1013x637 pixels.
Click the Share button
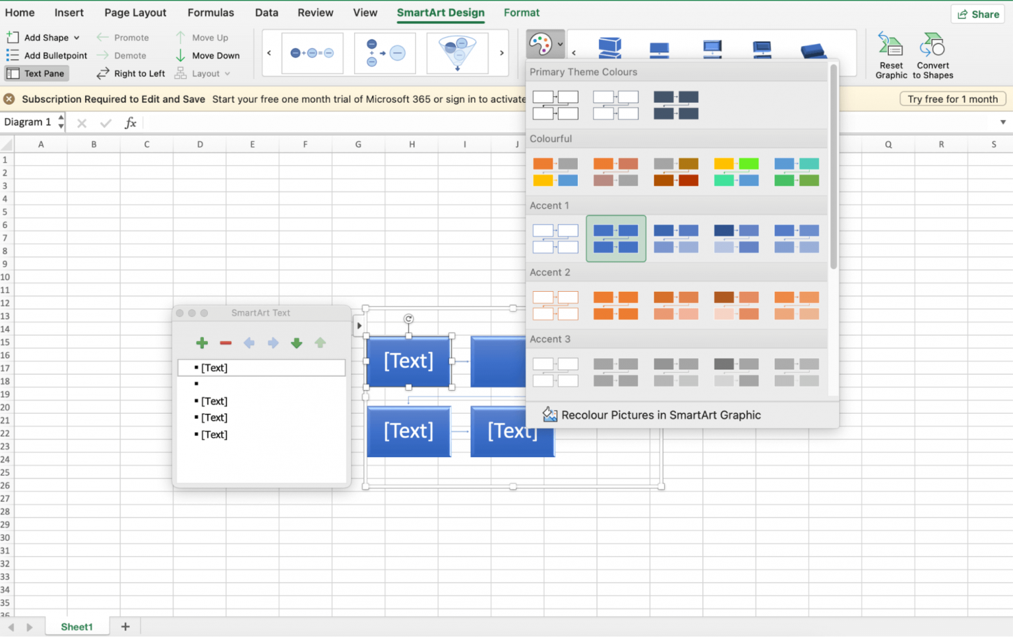click(x=977, y=14)
